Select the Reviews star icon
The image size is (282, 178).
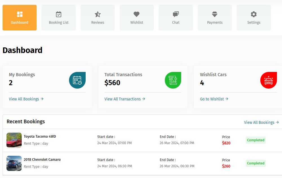(98, 14)
